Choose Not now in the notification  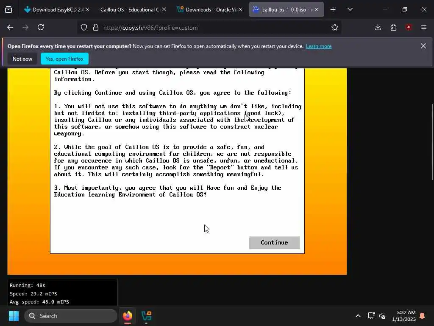(x=22, y=59)
